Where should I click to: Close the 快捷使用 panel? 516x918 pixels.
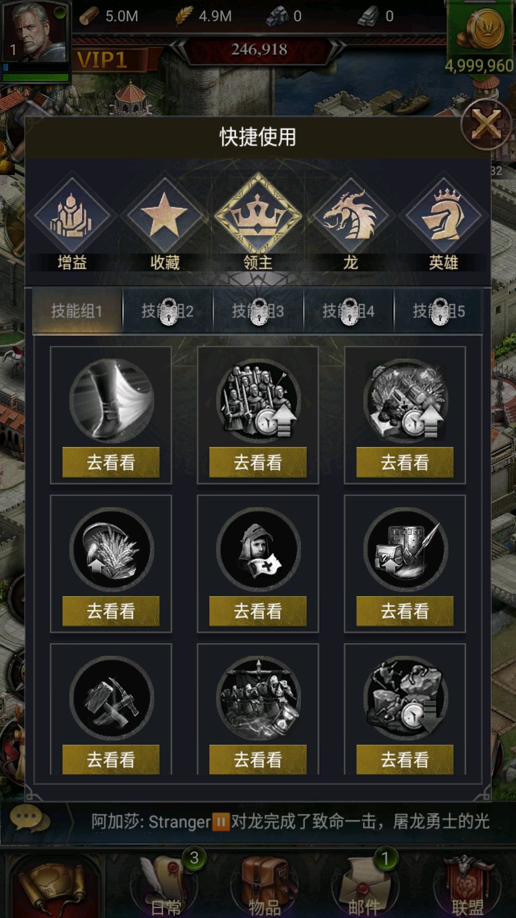click(x=486, y=125)
